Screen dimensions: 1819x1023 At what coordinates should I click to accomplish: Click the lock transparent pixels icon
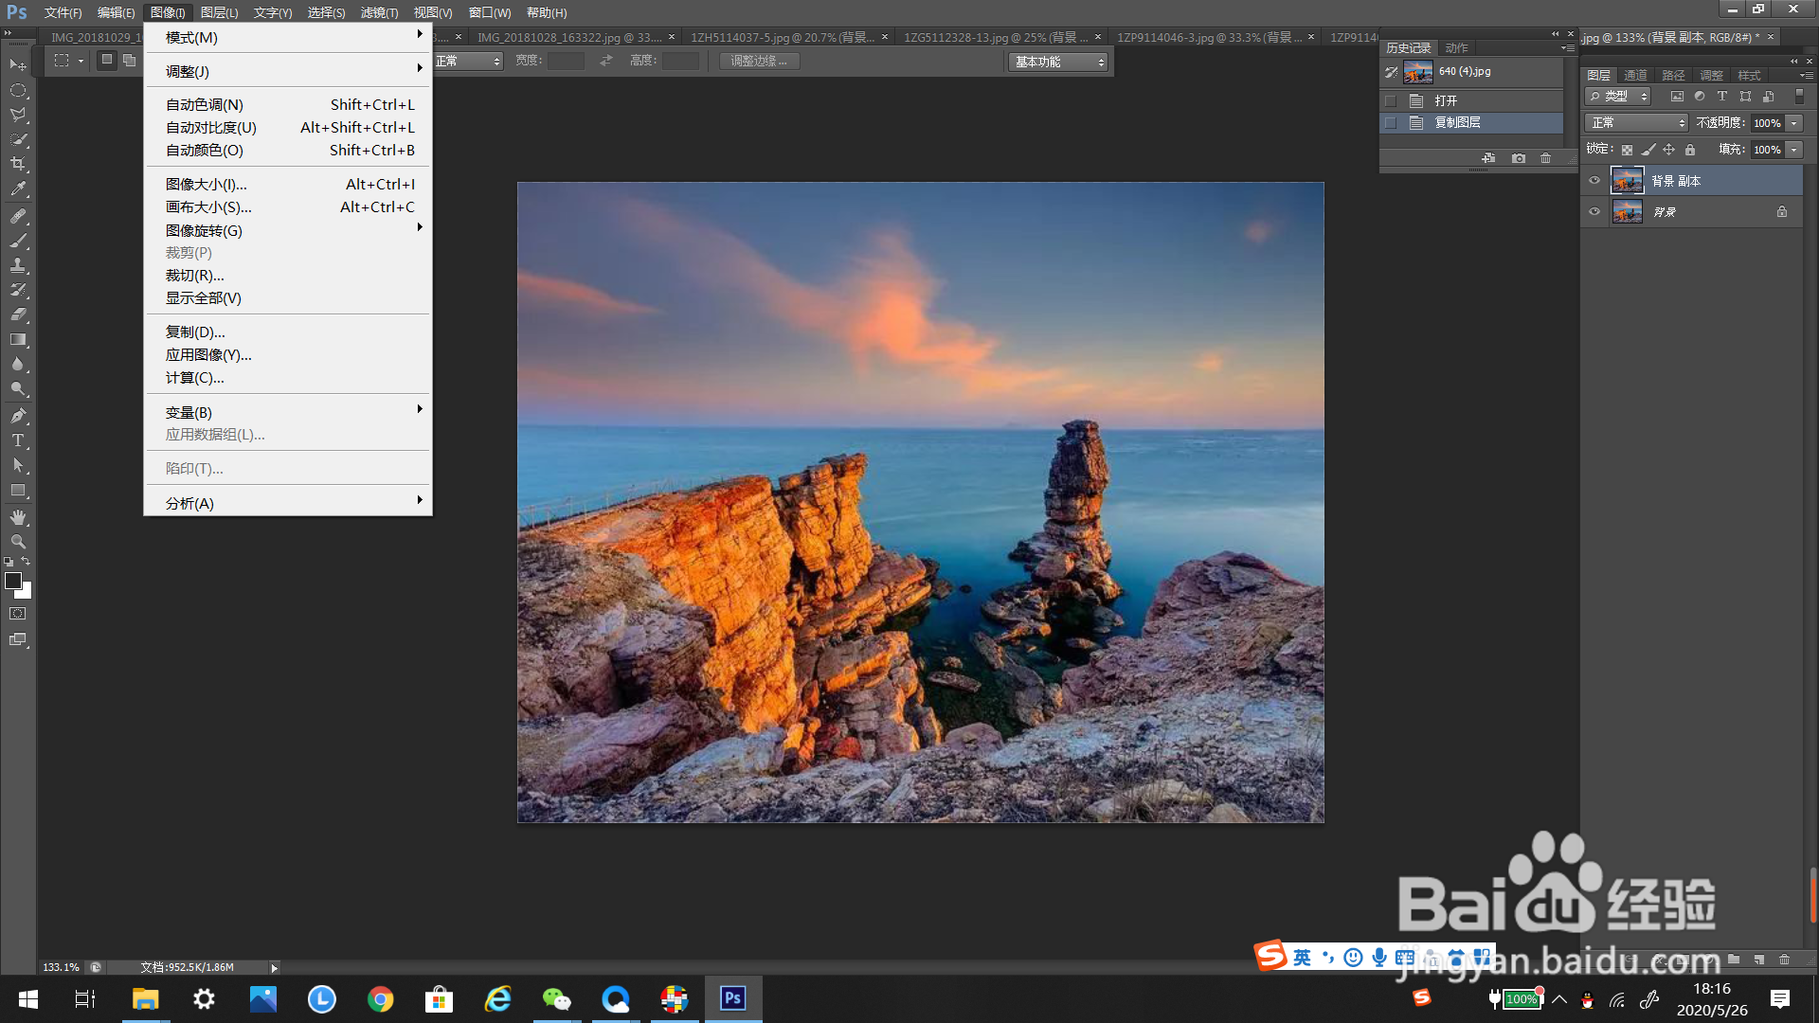tap(1627, 150)
